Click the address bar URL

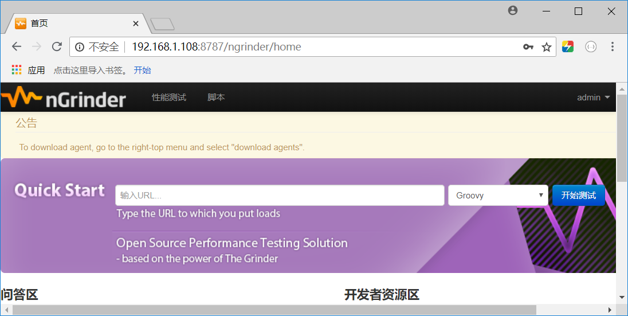point(216,47)
